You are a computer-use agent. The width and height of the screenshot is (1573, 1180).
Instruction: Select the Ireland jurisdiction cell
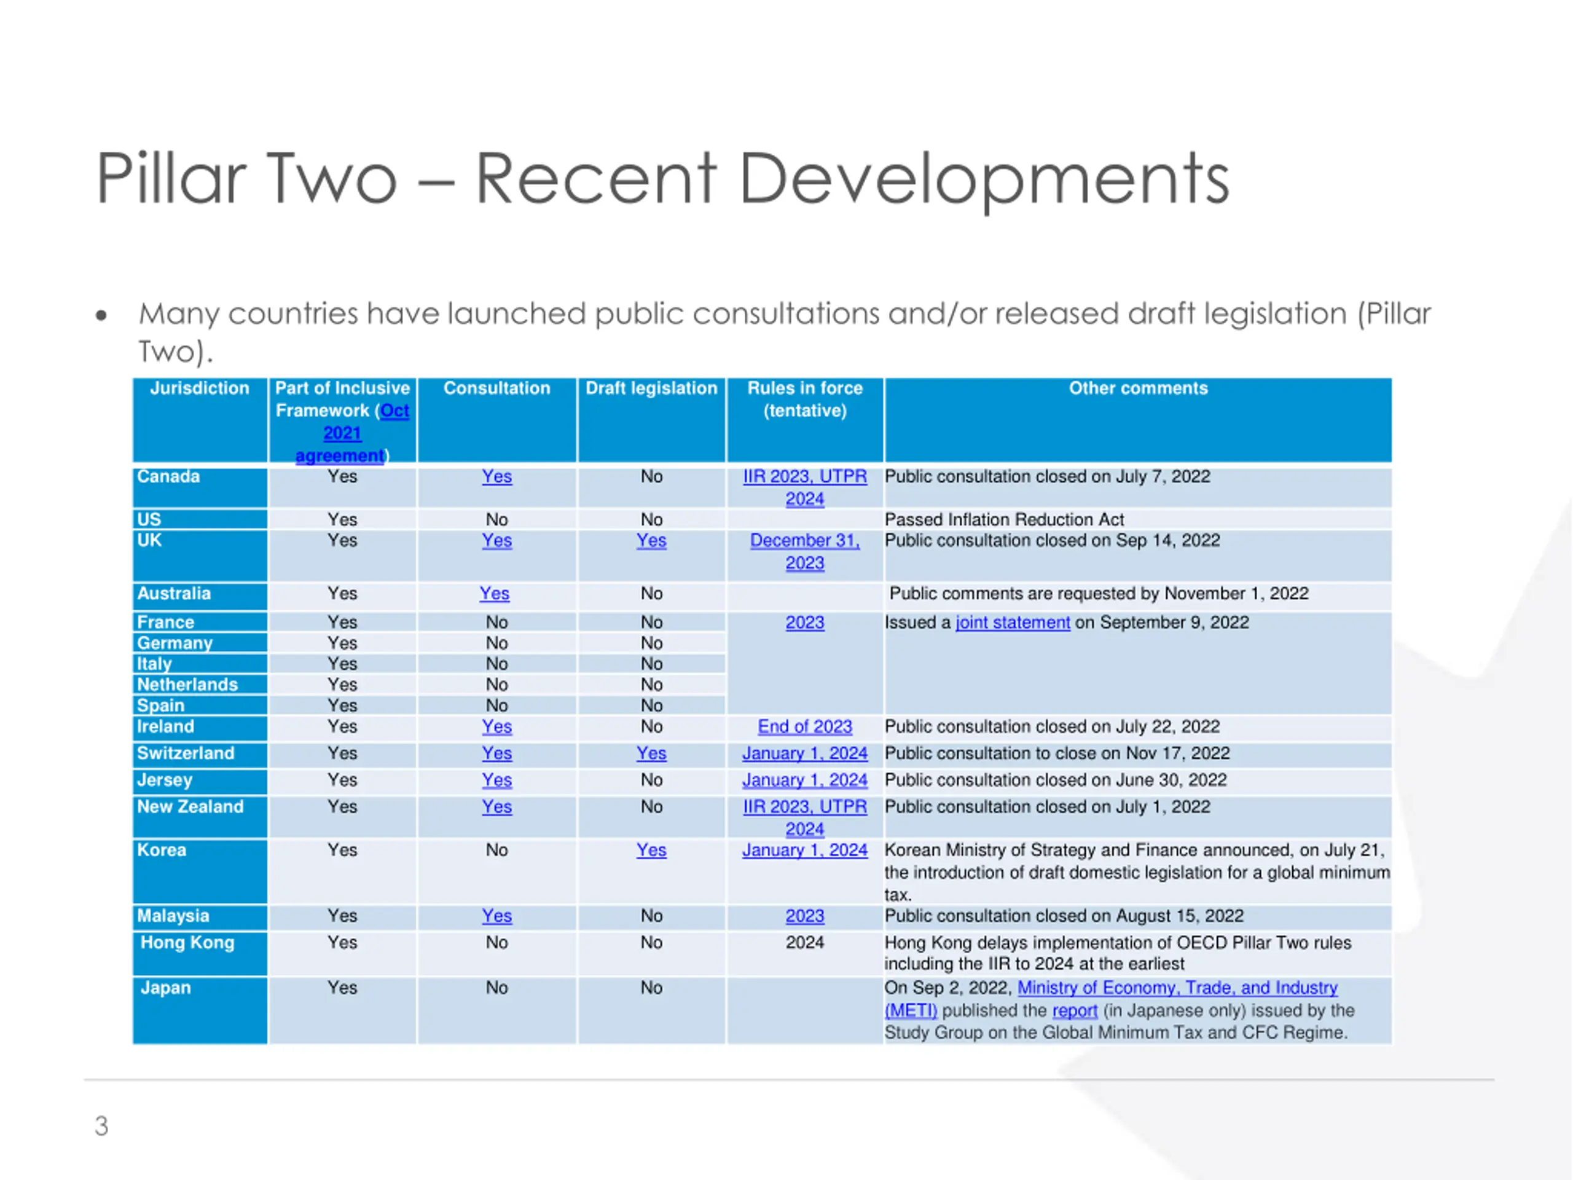point(200,728)
